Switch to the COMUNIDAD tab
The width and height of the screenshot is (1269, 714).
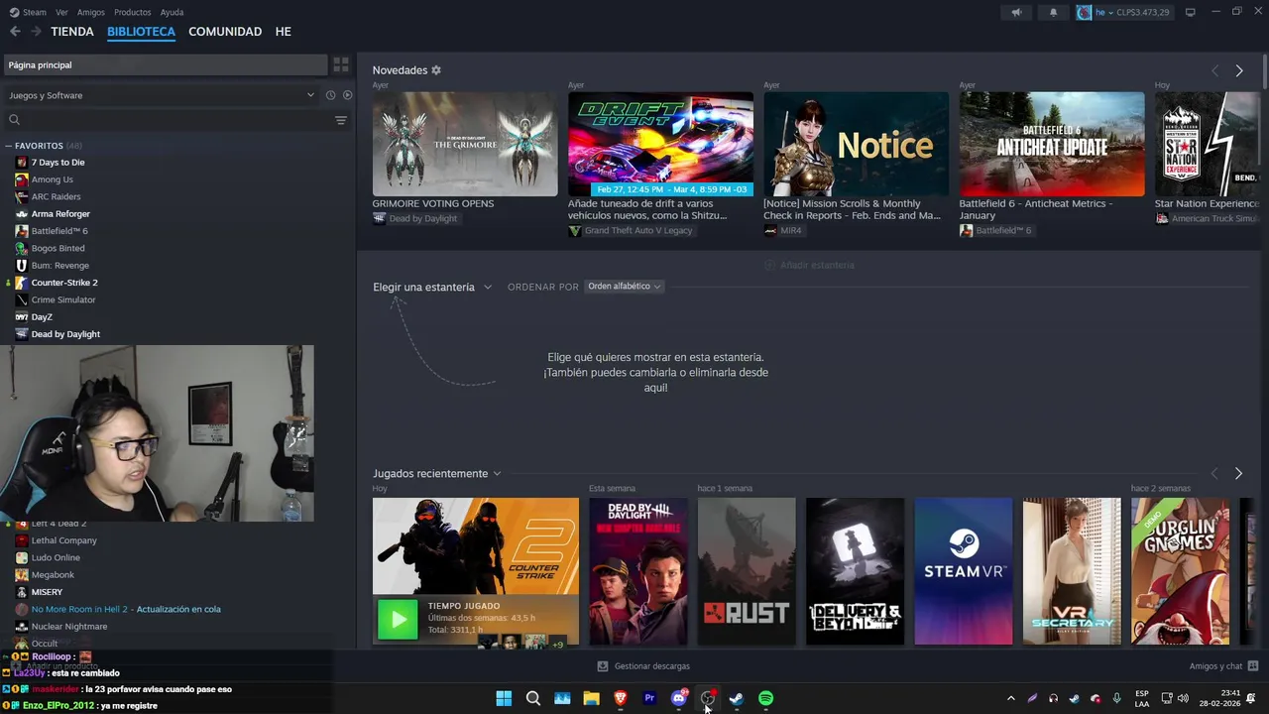pos(225,32)
